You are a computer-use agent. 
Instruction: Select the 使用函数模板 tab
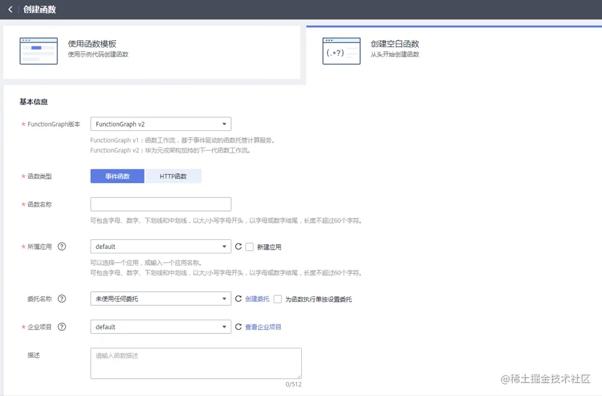tap(152, 53)
